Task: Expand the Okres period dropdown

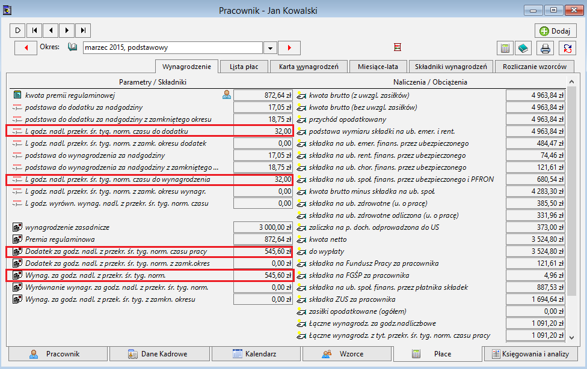Action: (x=270, y=48)
